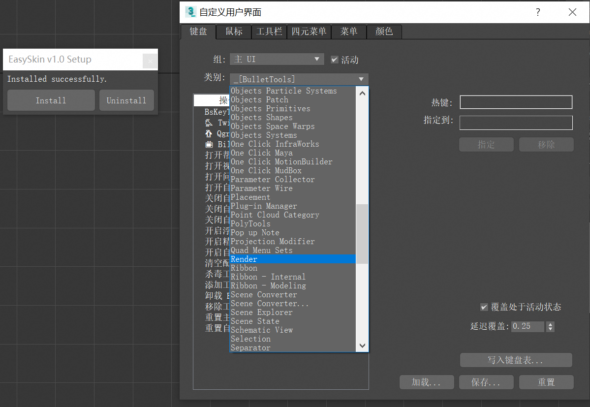Click the help question mark icon
Screen dimensions: 590x407
[x=537, y=12]
